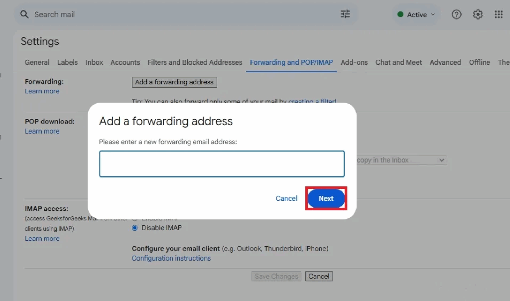Expand the Active status dropdown
Screen dimensions: 510x301
416,14
